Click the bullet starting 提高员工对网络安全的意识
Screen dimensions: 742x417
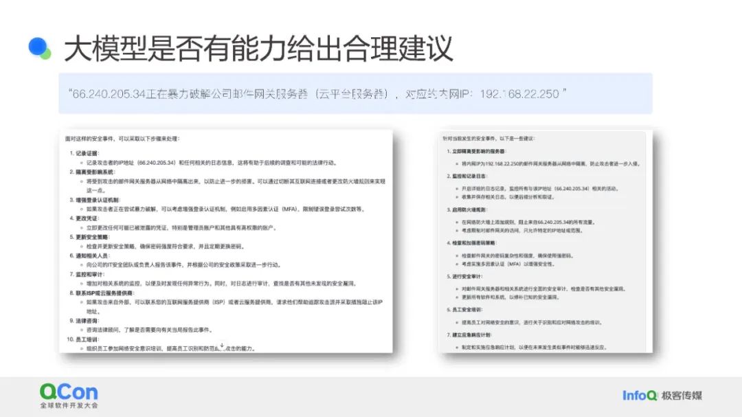[x=532, y=322]
